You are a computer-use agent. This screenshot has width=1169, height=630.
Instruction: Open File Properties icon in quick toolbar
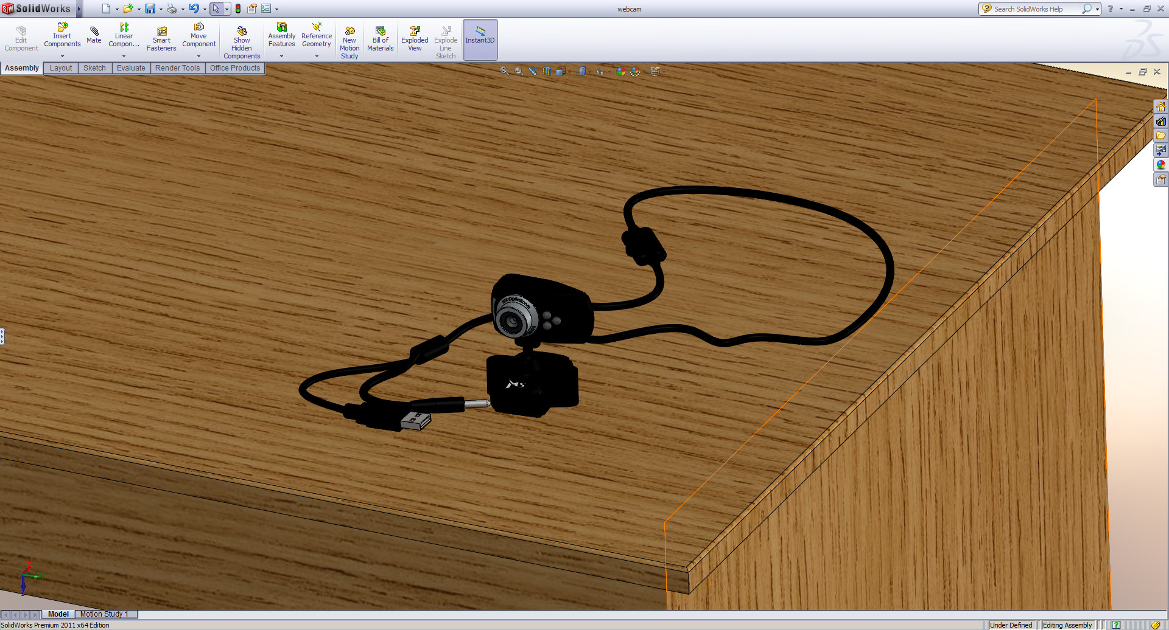[x=251, y=9]
